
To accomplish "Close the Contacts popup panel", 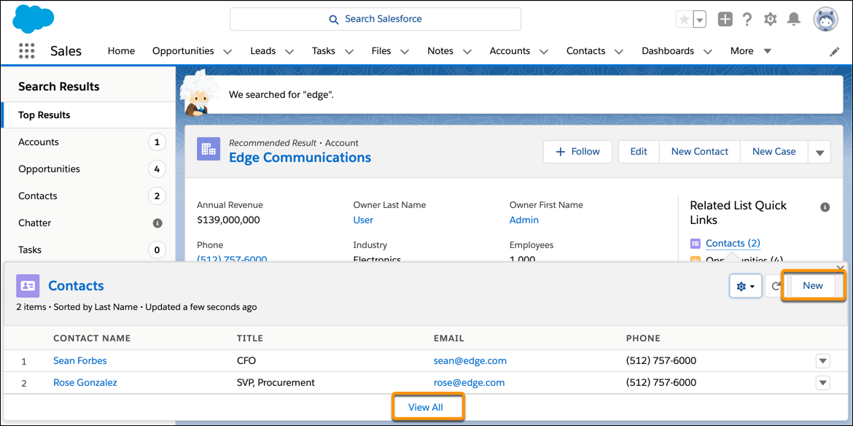I will 840,268.
